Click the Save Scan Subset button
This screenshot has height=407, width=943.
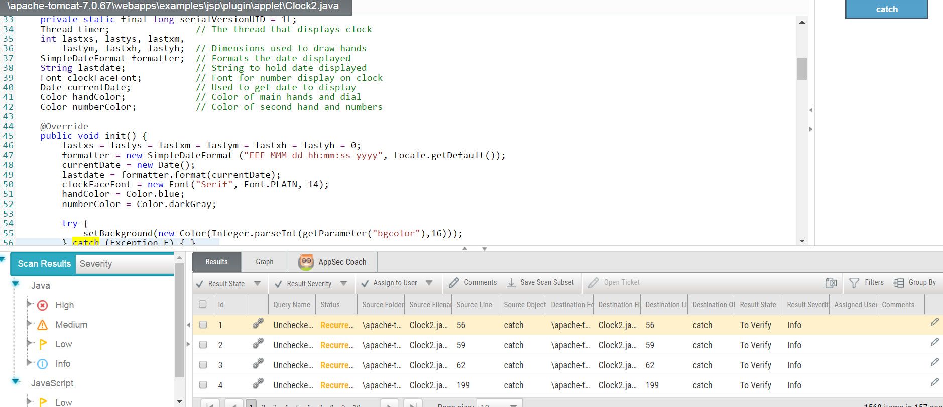[x=540, y=283]
